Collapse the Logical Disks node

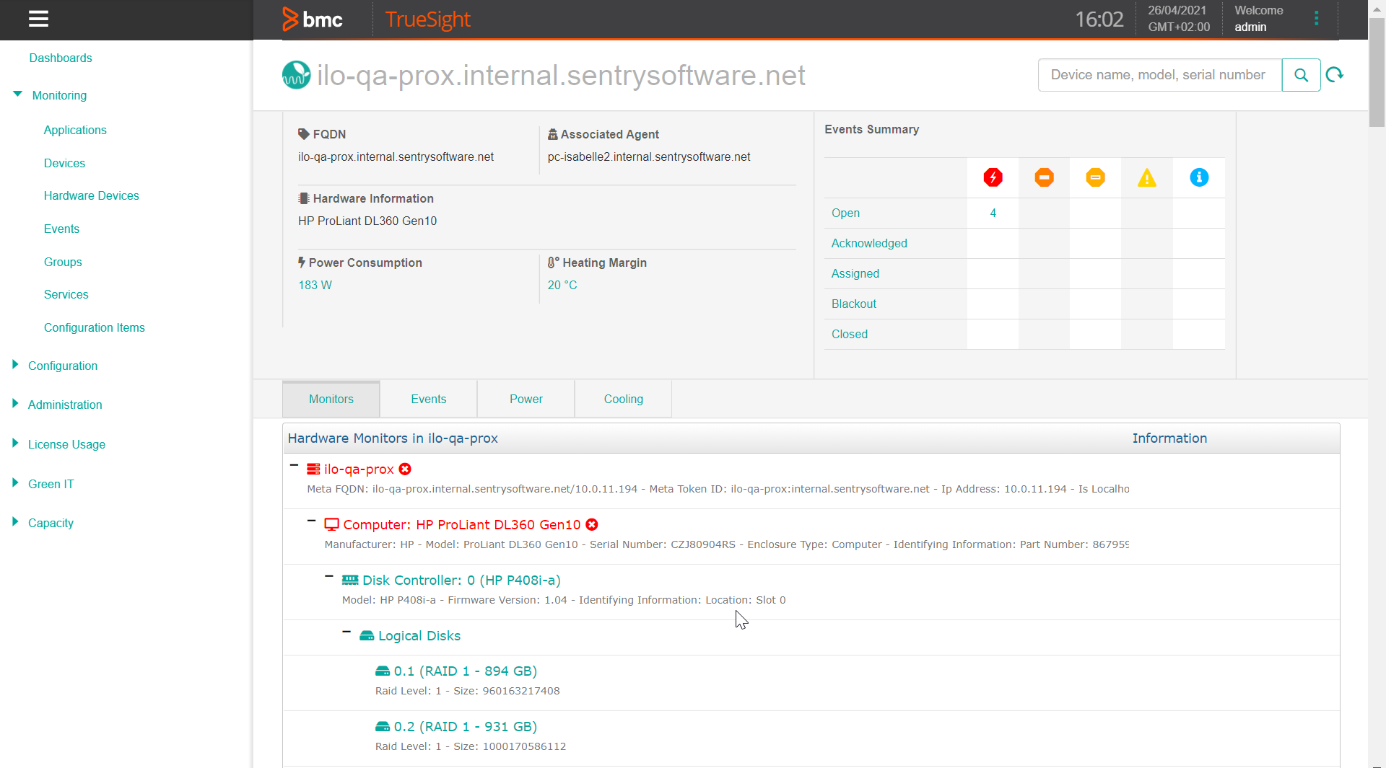coord(346,632)
